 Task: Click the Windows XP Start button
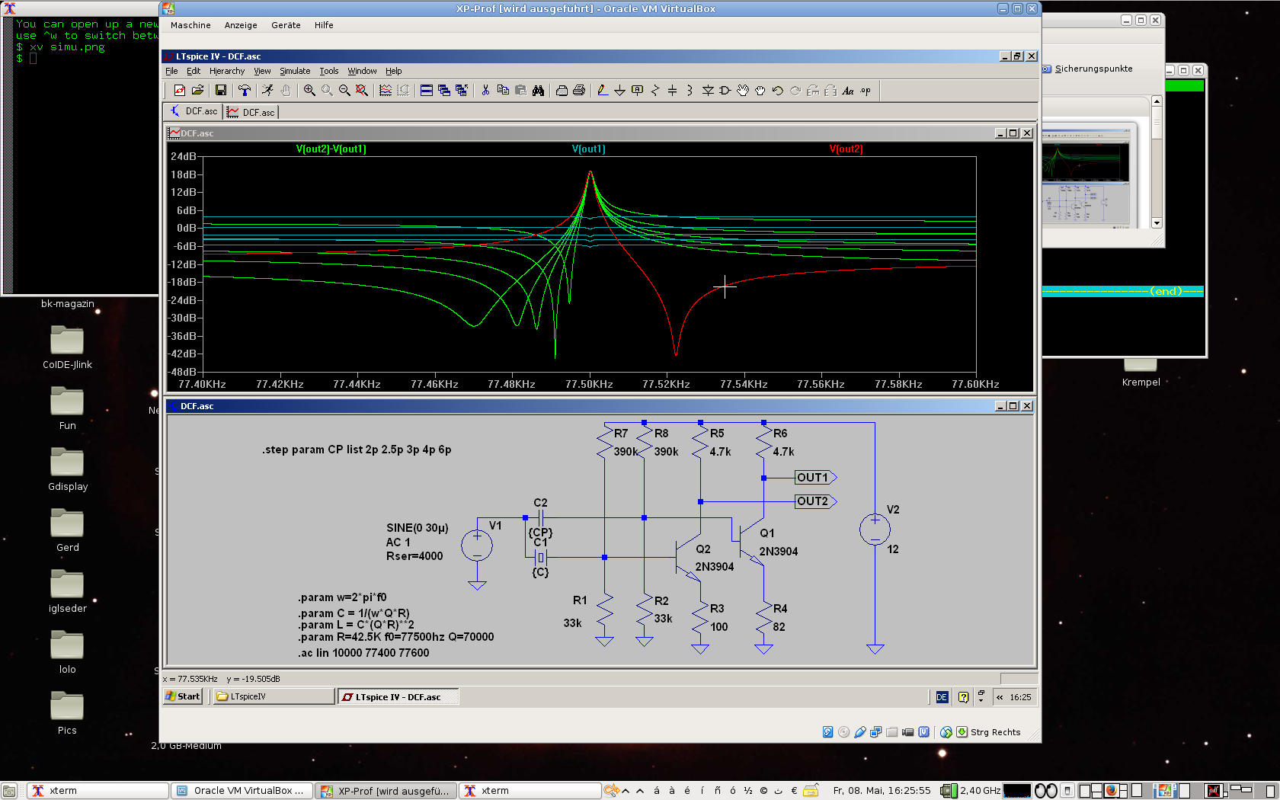183,696
